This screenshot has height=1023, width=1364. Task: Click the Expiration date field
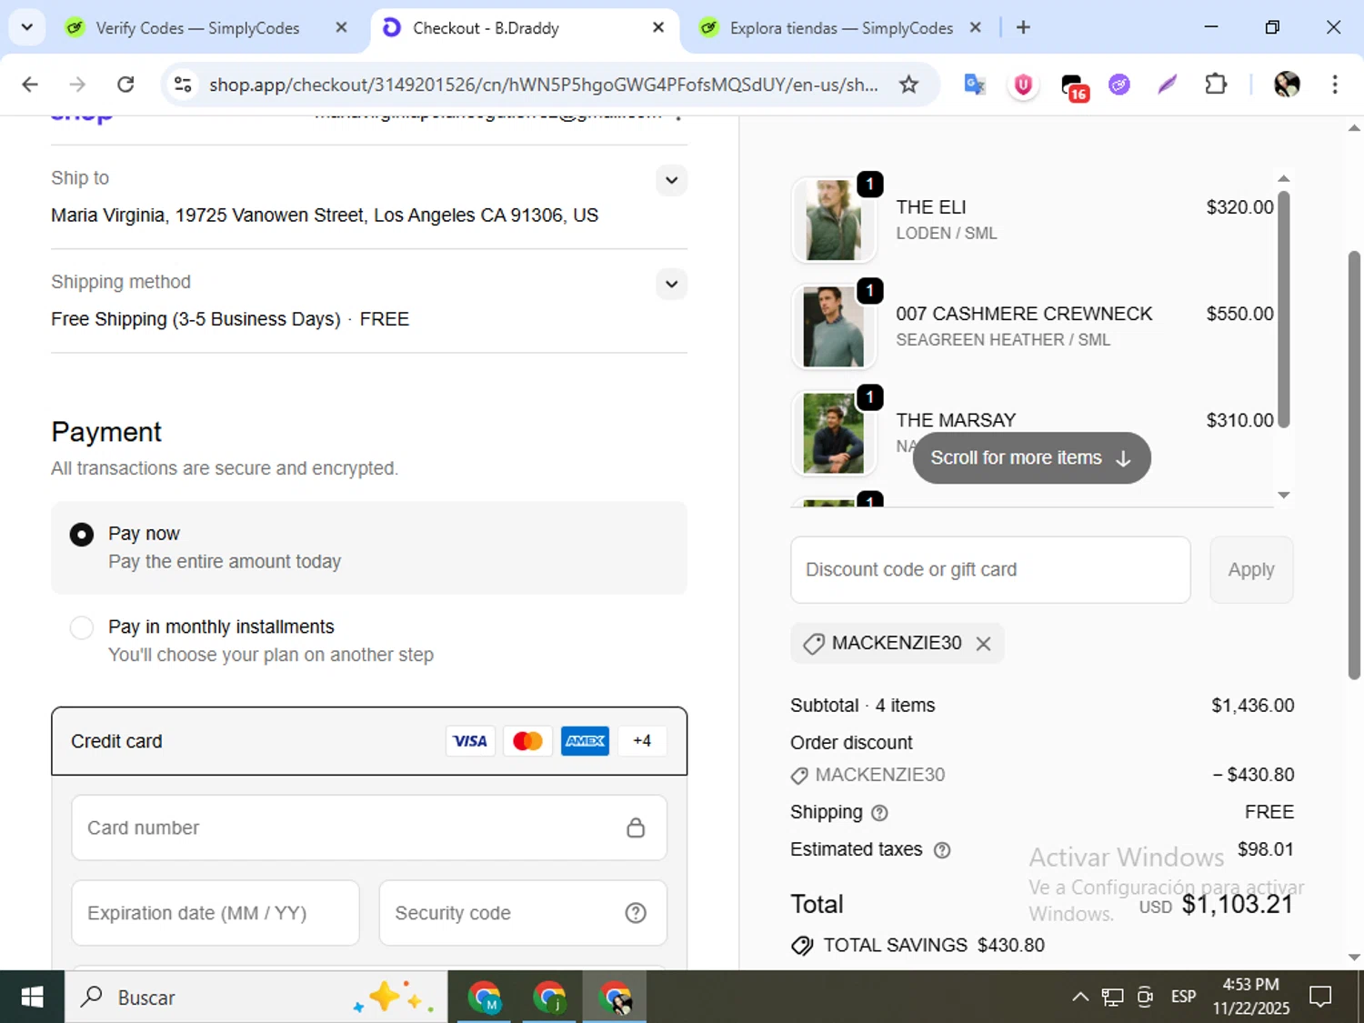coord(216,913)
